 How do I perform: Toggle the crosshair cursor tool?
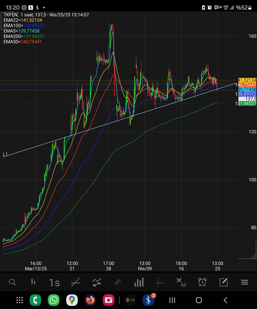point(160,283)
